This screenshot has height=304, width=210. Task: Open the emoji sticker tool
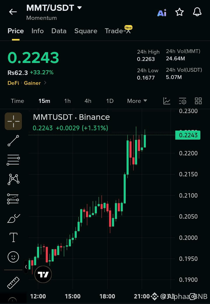coord(13,257)
